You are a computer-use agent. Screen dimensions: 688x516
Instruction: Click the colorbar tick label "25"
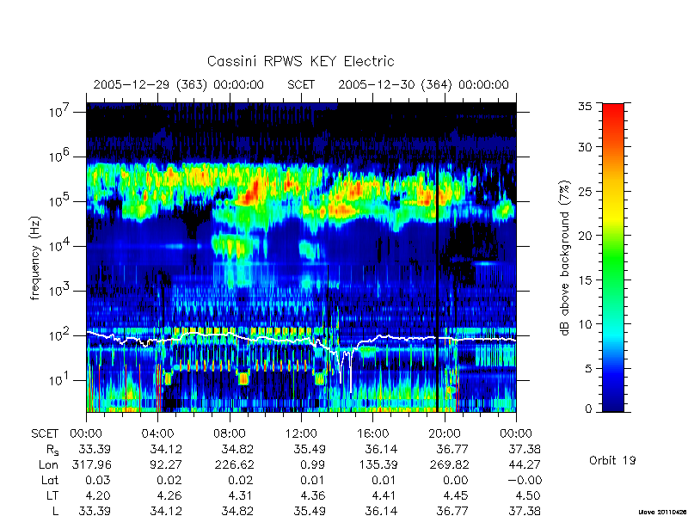click(x=585, y=191)
